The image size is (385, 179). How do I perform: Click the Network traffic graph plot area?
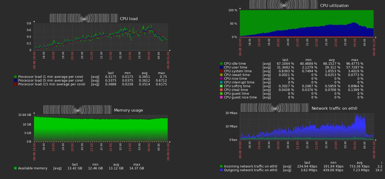tap(307, 126)
